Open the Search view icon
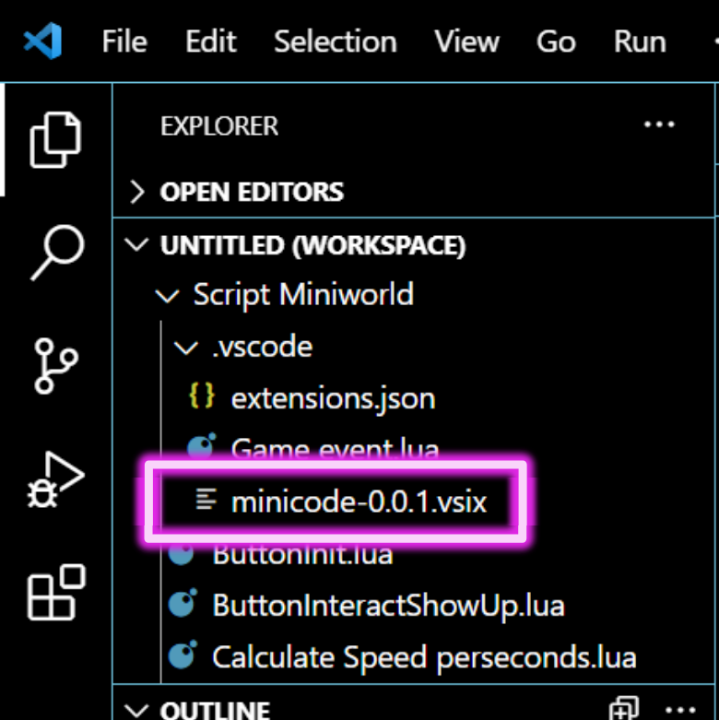The image size is (719, 720). click(57, 252)
